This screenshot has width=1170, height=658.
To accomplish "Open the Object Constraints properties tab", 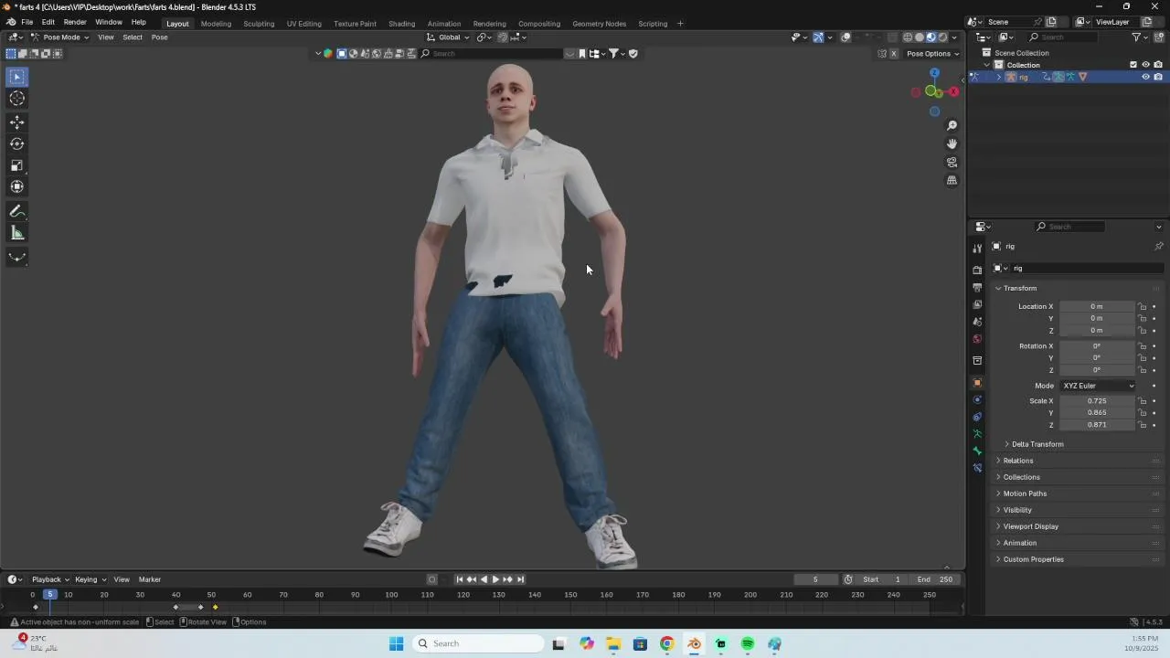I will pyautogui.click(x=977, y=417).
